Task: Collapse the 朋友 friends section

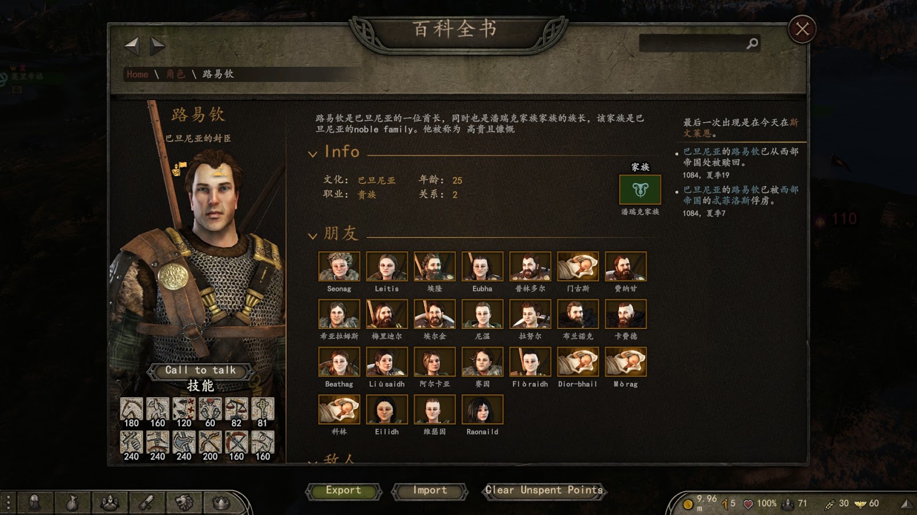Action: [x=312, y=235]
